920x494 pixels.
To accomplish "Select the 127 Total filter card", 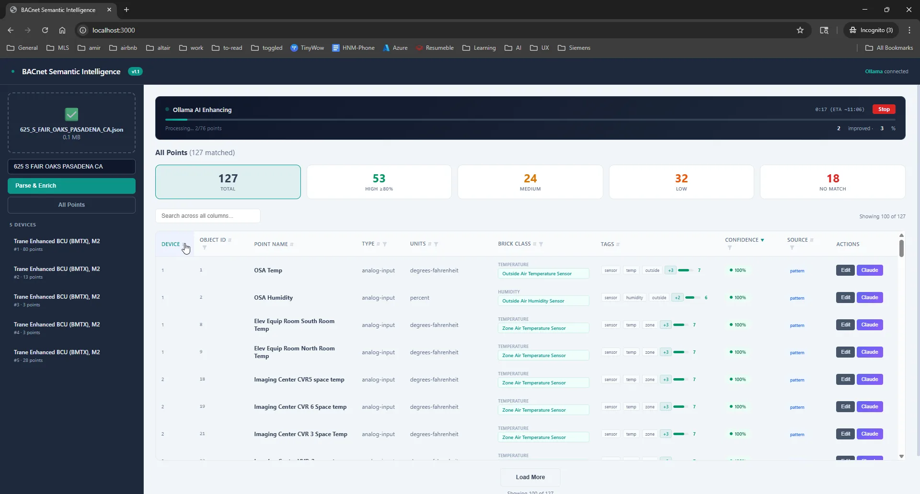I will [x=228, y=182].
